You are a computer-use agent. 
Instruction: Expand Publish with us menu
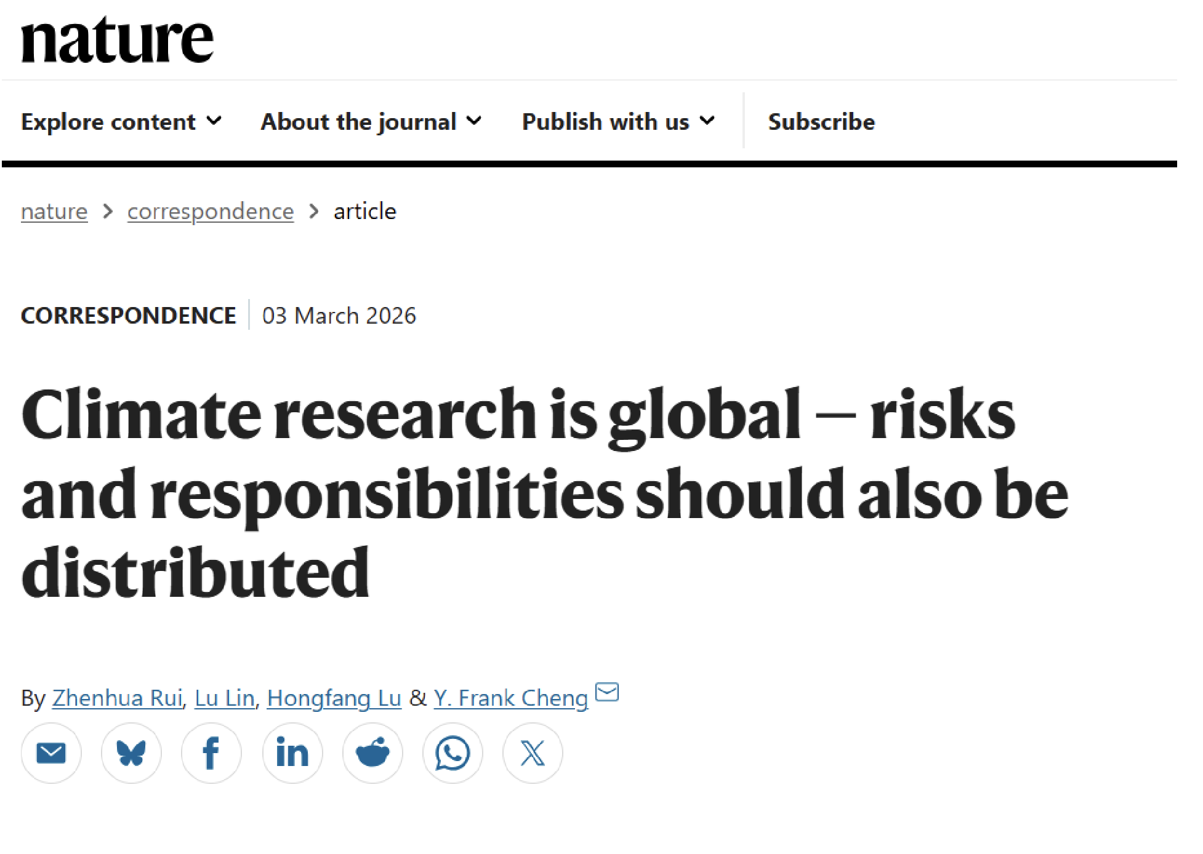(618, 122)
